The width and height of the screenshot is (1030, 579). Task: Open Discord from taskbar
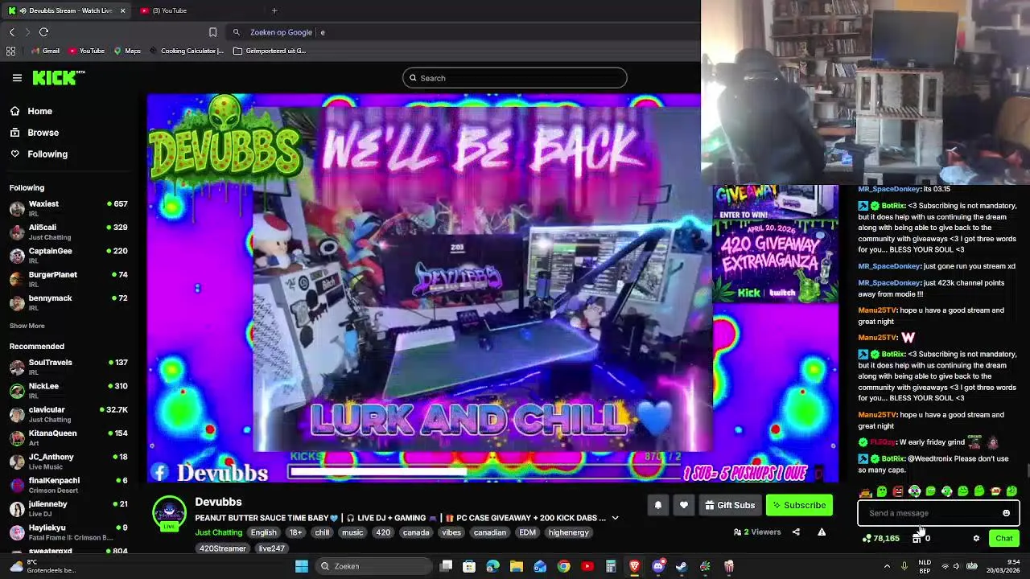pyautogui.click(x=658, y=566)
